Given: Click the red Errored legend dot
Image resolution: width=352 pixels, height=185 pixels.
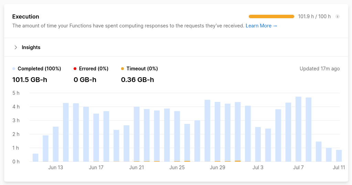Looking at the screenshot, I should [x=75, y=69].
